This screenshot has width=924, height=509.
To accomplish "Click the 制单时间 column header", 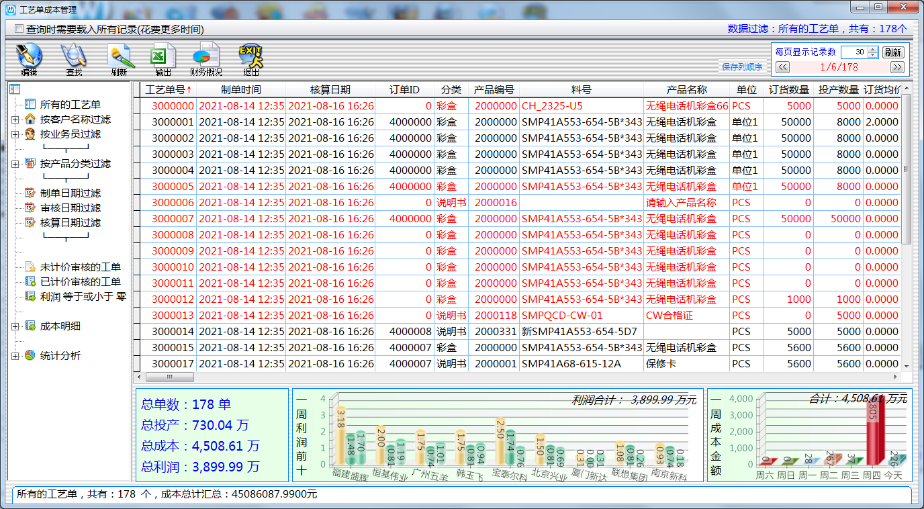I will pyautogui.click(x=241, y=89).
